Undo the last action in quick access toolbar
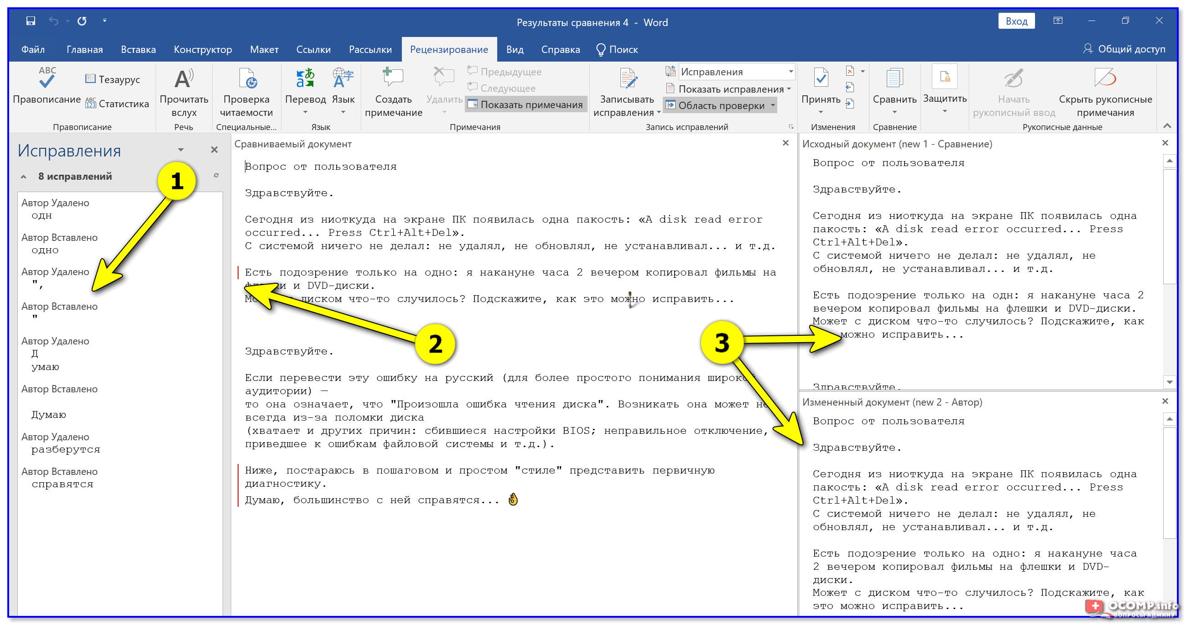Image resolution: width=1186 pixels, height=625 pixels. point(53,21)
